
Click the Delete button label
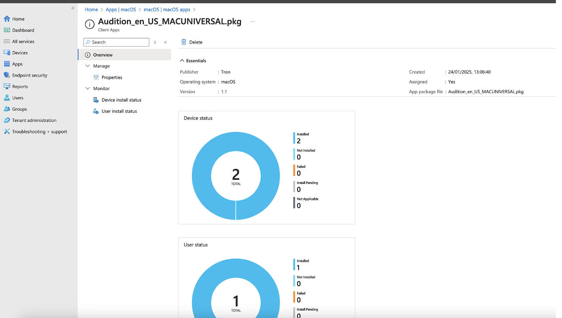196,42
